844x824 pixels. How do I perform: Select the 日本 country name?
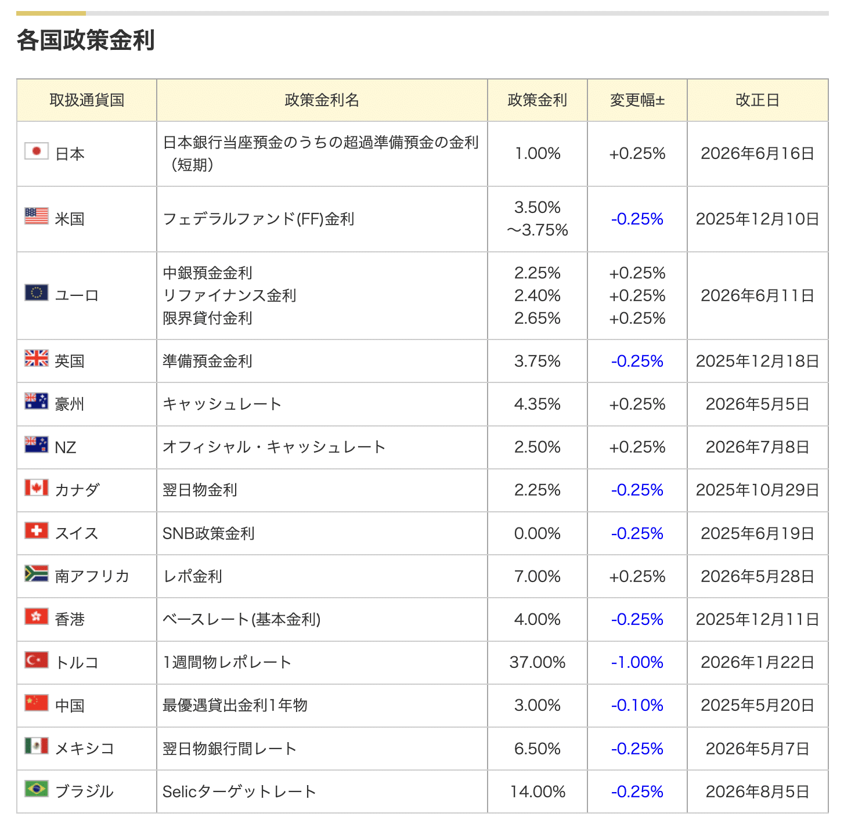point(70,154)
